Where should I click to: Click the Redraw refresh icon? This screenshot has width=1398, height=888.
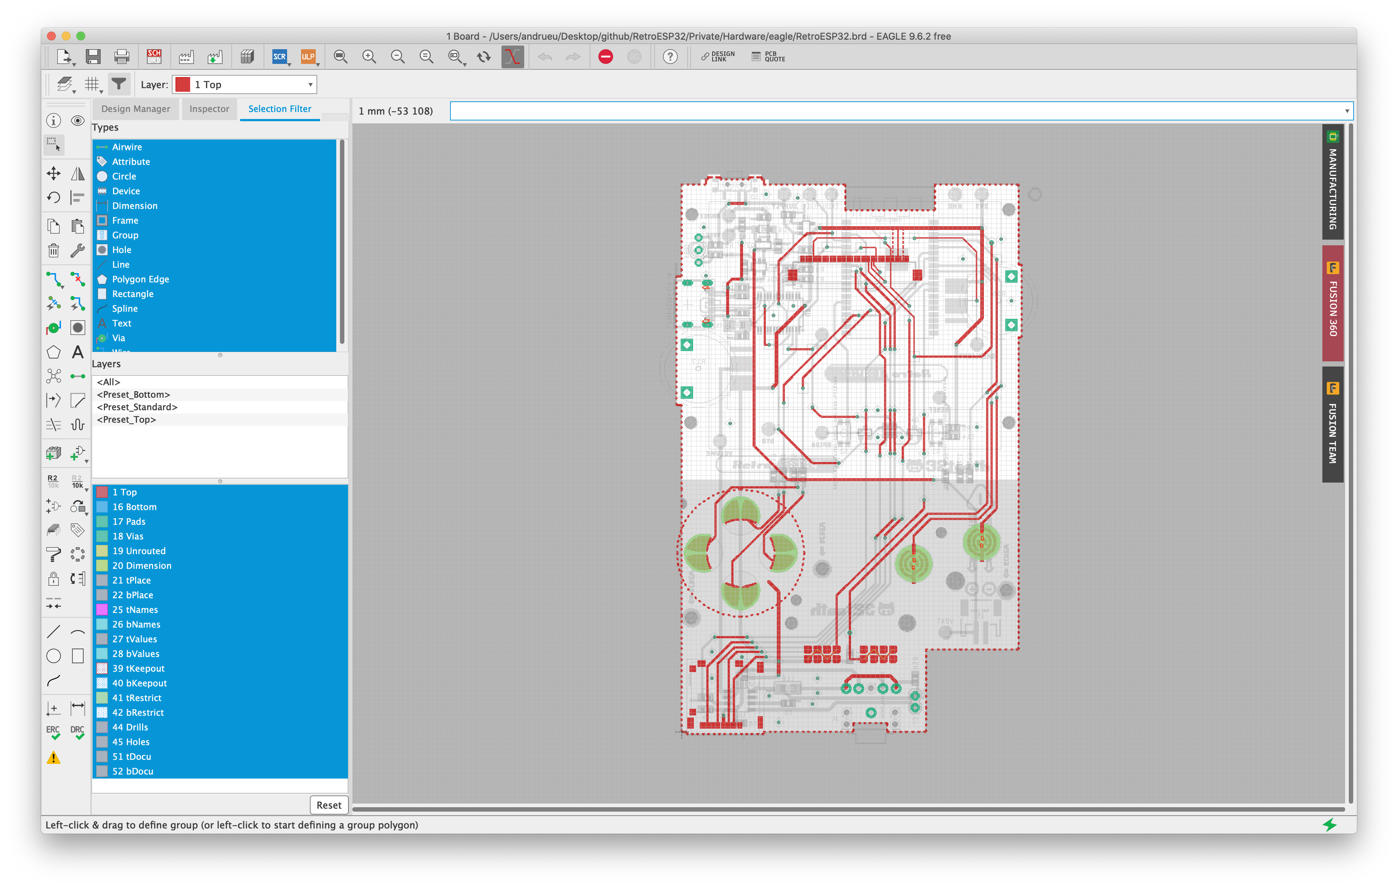click(x=483, y=56)
